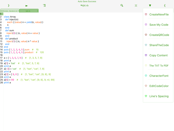Click the right-side brace panel icon
This screenshot has height=131, width=174.
click(x=165, y=5)
